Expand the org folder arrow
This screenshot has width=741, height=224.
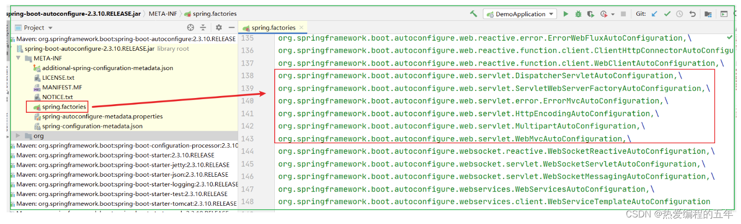pyautogui.click(x=19, y=136)
